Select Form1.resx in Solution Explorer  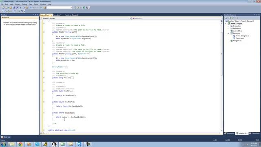239,38
